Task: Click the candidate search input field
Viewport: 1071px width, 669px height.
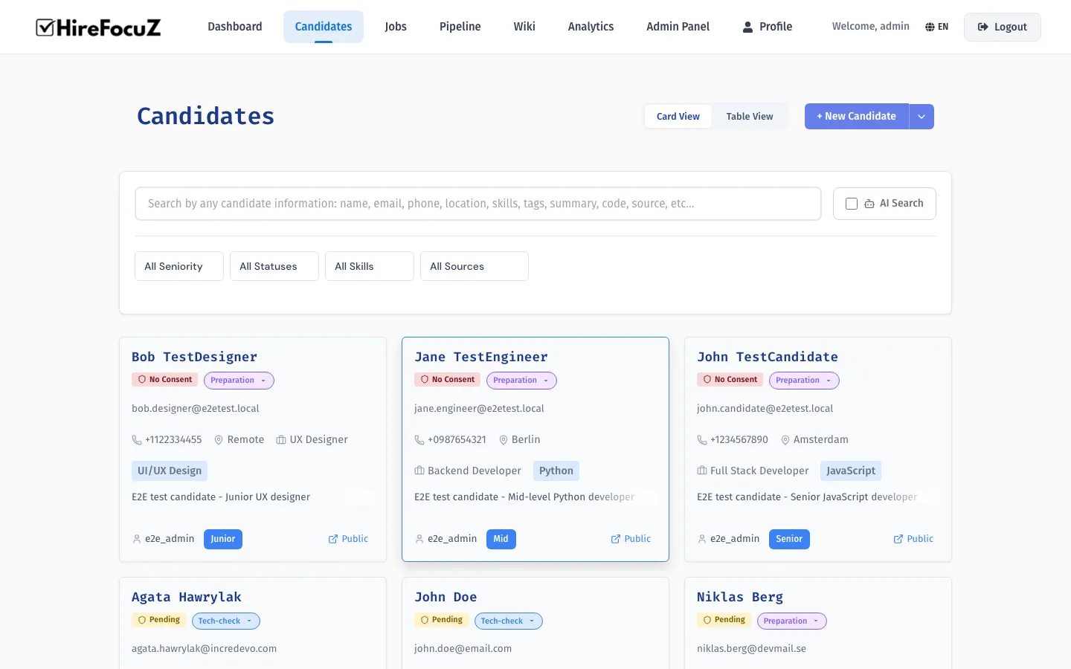Action: [478, 203]
